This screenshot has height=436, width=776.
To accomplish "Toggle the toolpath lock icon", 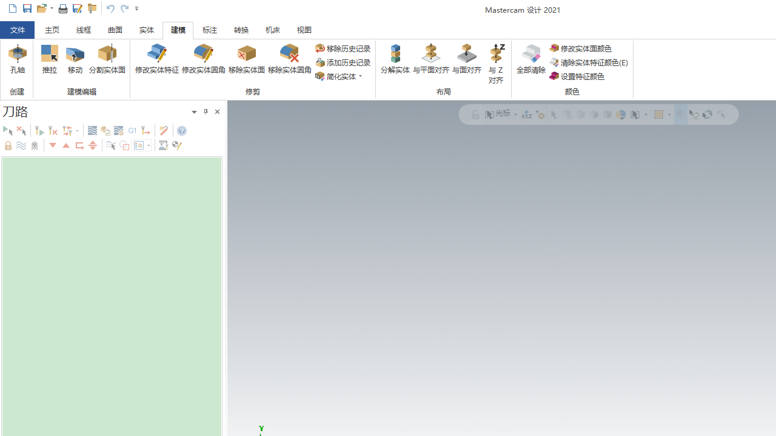I will click(x=8, y=145).
